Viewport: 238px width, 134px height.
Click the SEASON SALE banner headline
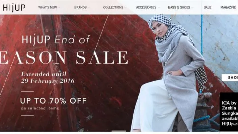coord(64,58)
